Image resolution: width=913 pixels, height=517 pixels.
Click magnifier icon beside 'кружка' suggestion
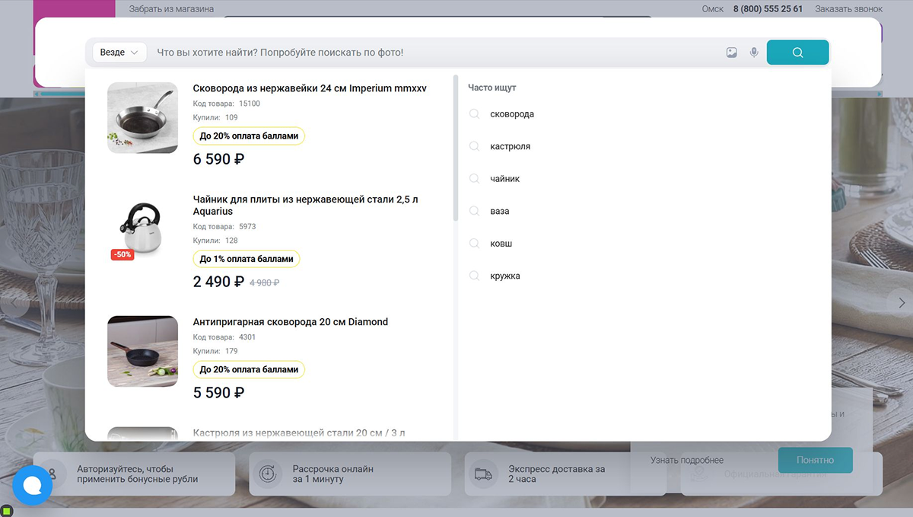474,276
